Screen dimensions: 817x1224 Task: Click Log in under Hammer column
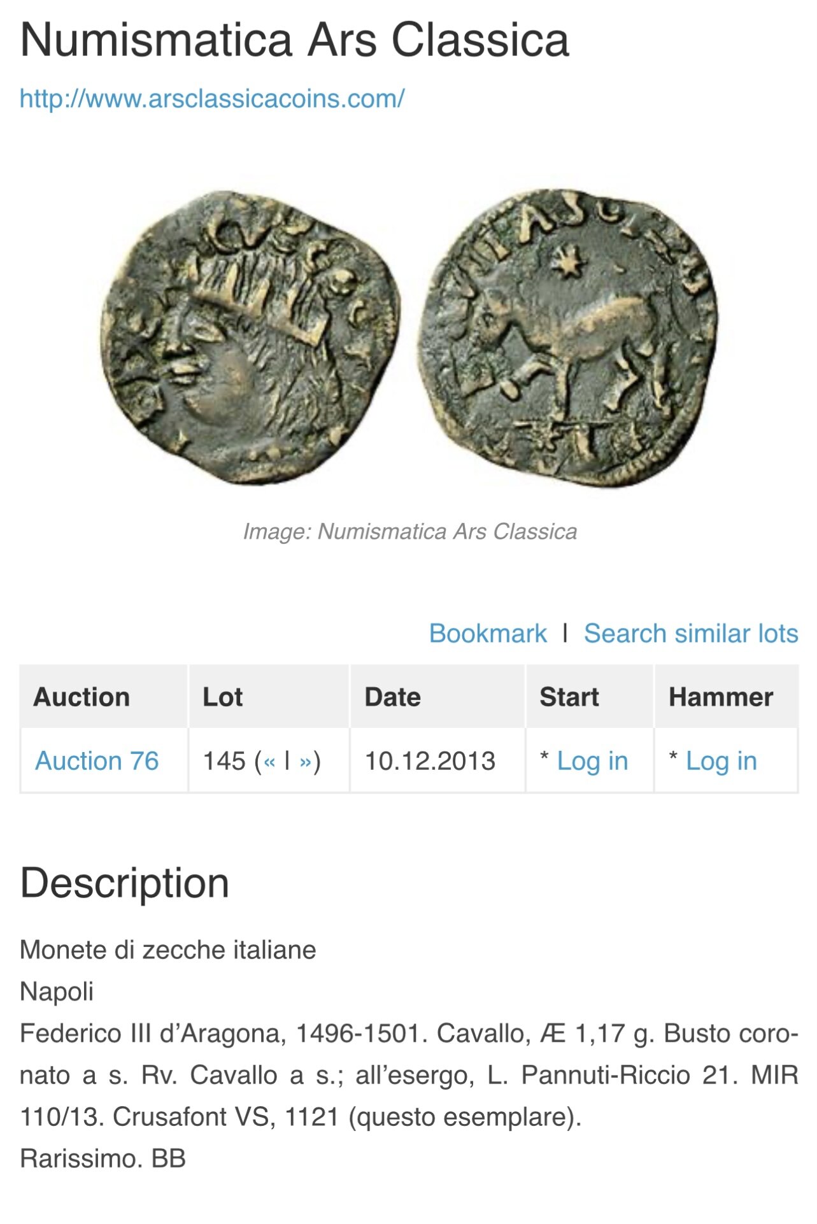point(721,761)
